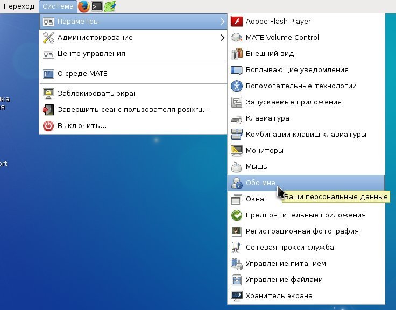
Task: Open Сетевая прокси-служба settings
Action: click(306, 248)
